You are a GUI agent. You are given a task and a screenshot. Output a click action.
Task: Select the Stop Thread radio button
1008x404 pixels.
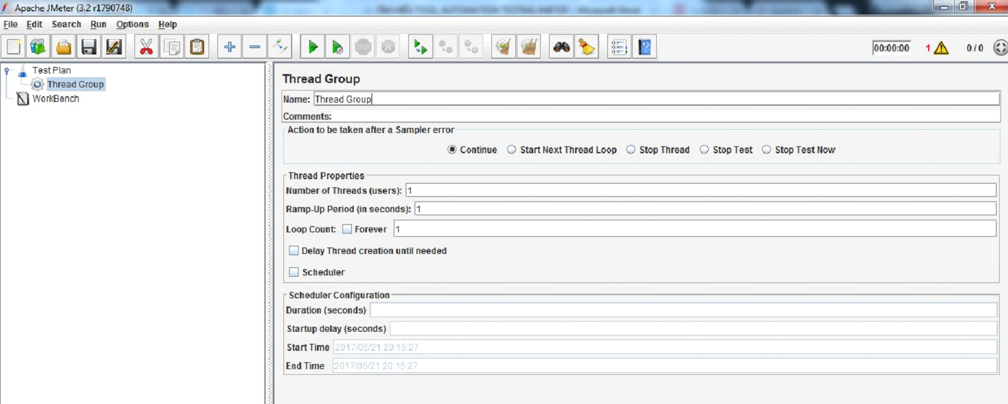pyautogui.click(x=631, y=150)
